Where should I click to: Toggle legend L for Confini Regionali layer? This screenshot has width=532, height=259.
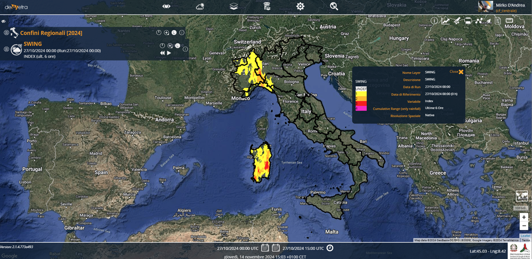pos(174,33)
